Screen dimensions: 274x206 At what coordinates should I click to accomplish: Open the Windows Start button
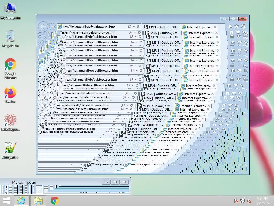coord(6,201)
